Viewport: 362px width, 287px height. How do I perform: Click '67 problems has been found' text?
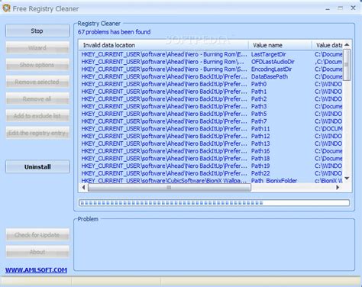point(114,32)
